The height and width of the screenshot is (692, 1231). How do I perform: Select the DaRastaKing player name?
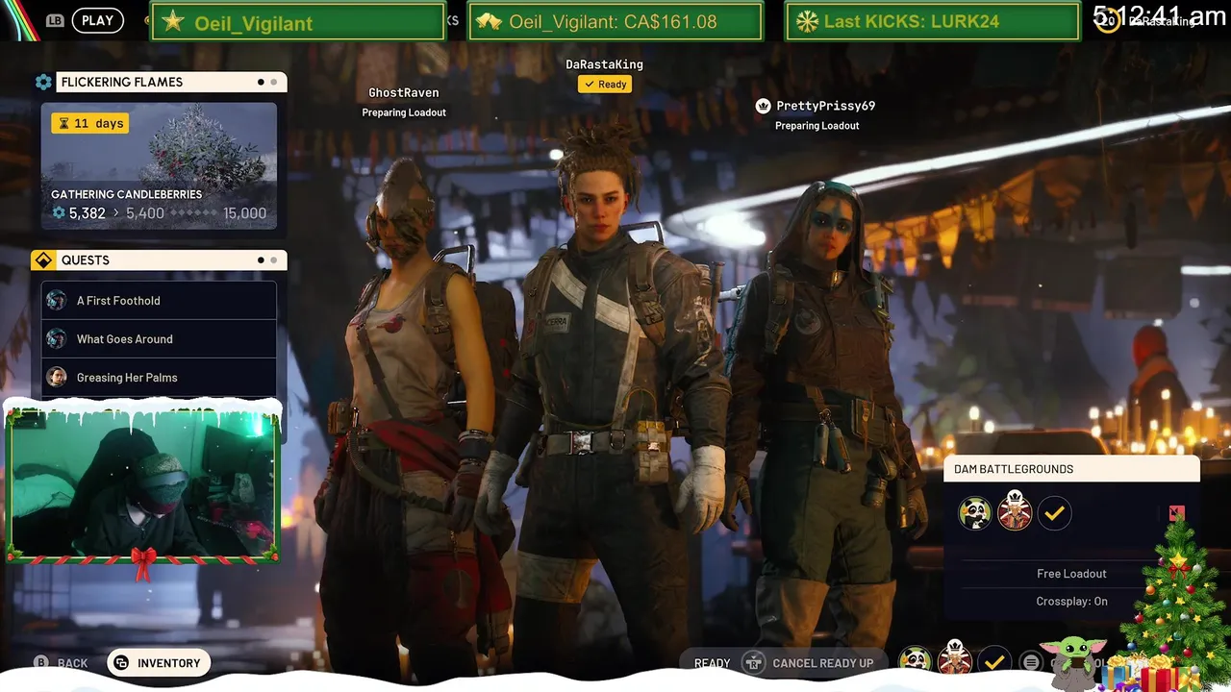(x=604, y=64)
